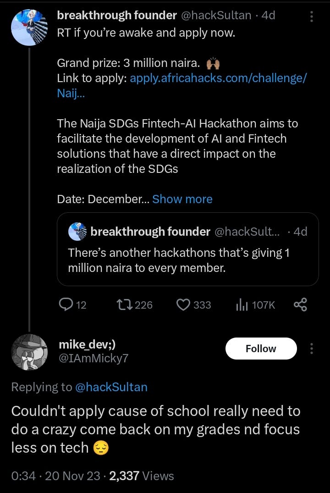Screen dimensions: 330x493
Task: Open @hackSultan in Replying to line
Action: pos(111,387)
